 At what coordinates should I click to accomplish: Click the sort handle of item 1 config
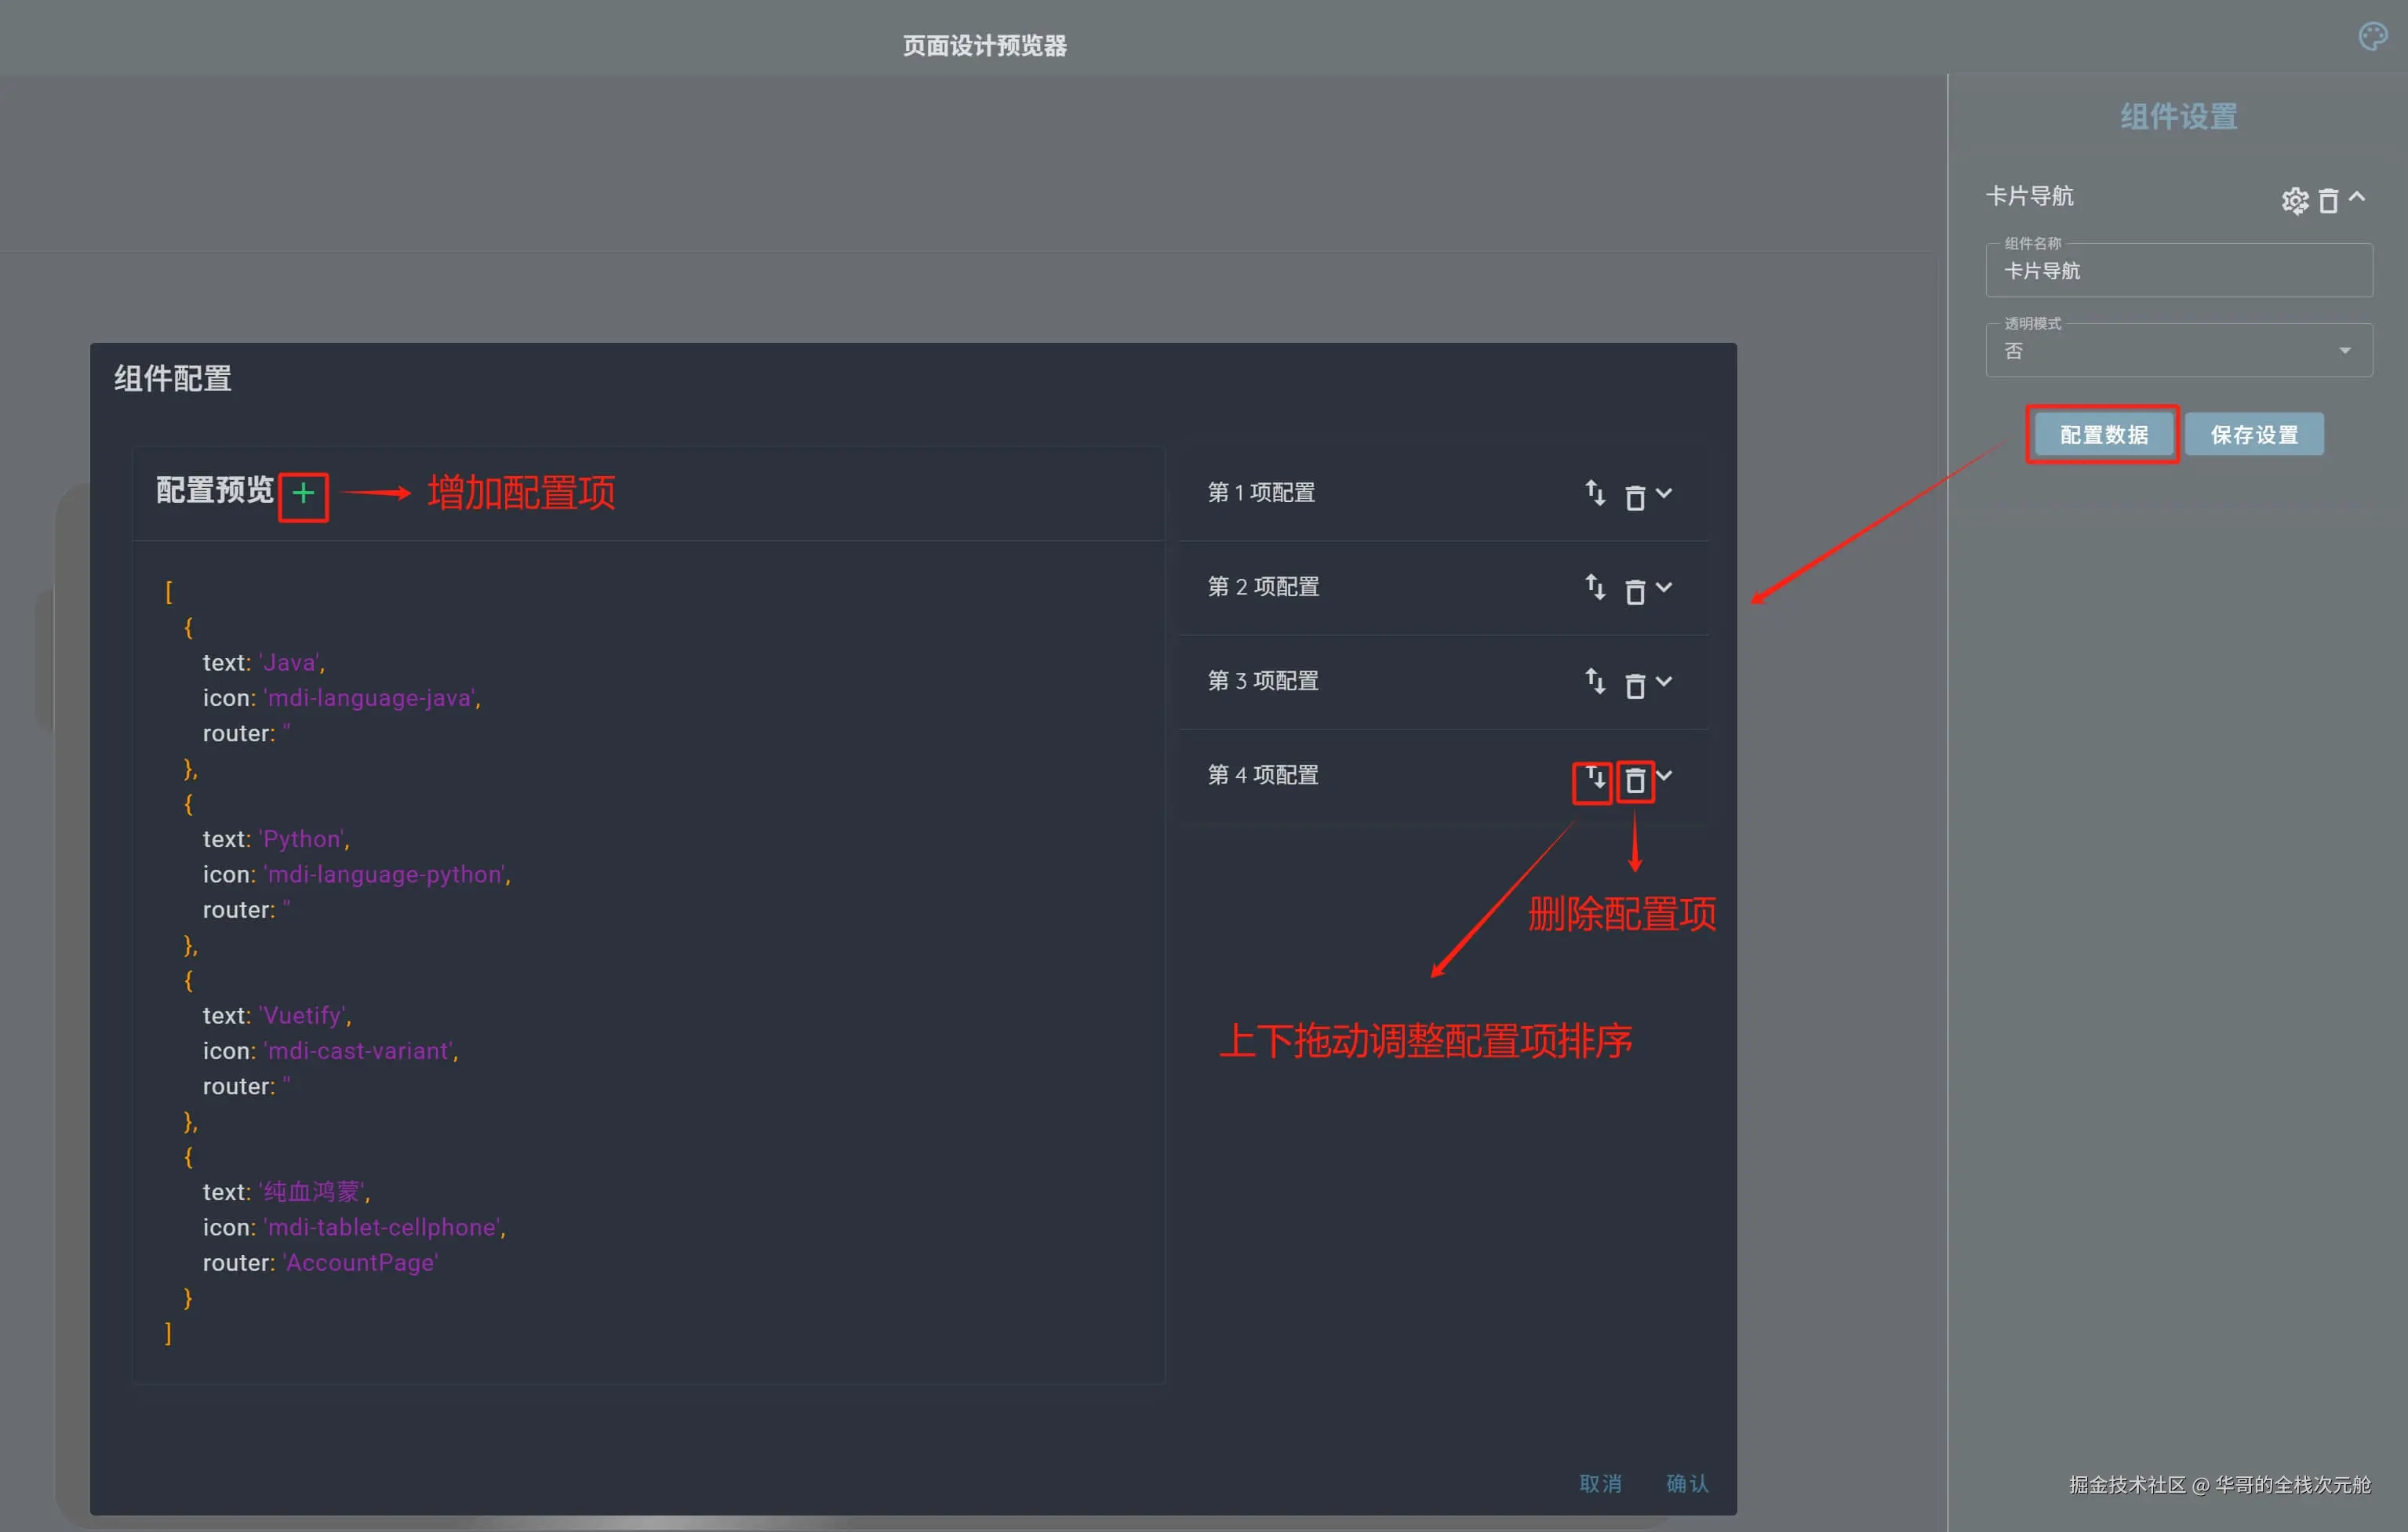[x=1595, y=493]
